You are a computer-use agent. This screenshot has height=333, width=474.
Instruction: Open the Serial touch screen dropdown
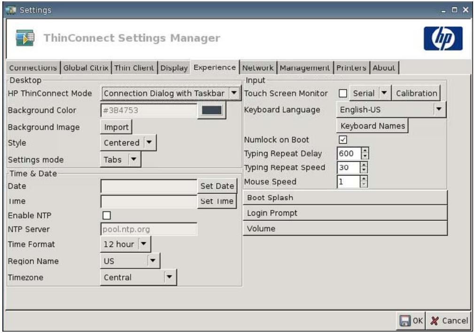pyautogui.click(x=370, y=93)
